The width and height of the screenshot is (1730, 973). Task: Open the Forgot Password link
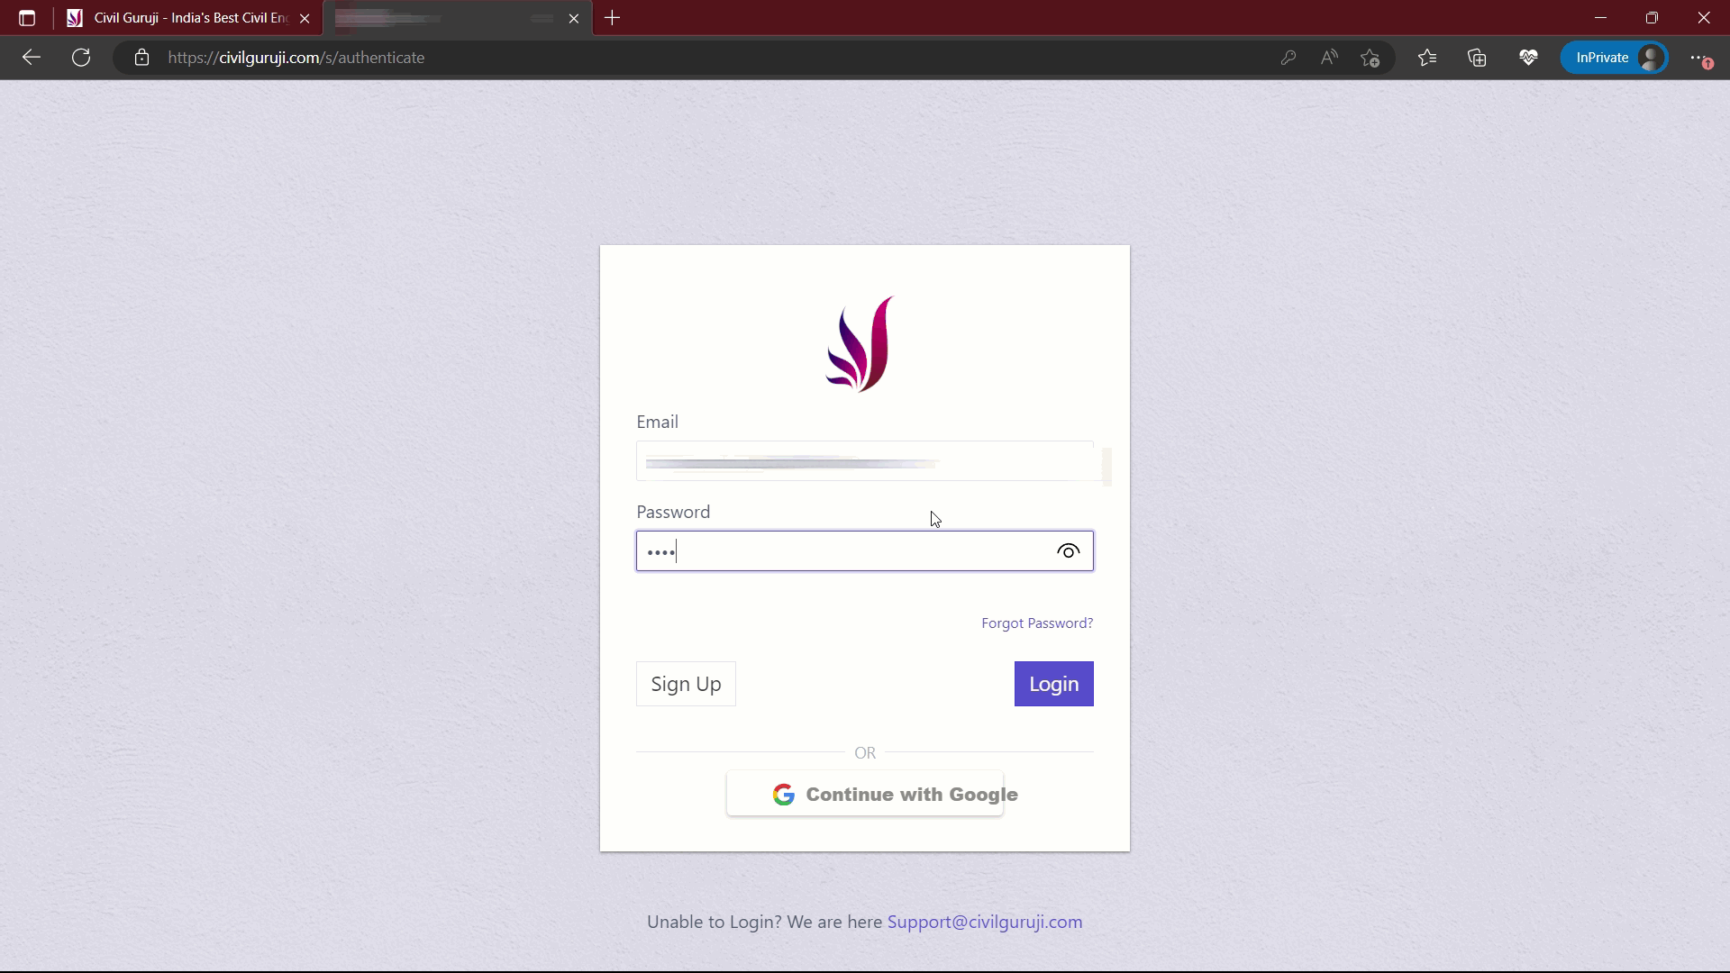pyautogui.click(x=1037, y=623)
